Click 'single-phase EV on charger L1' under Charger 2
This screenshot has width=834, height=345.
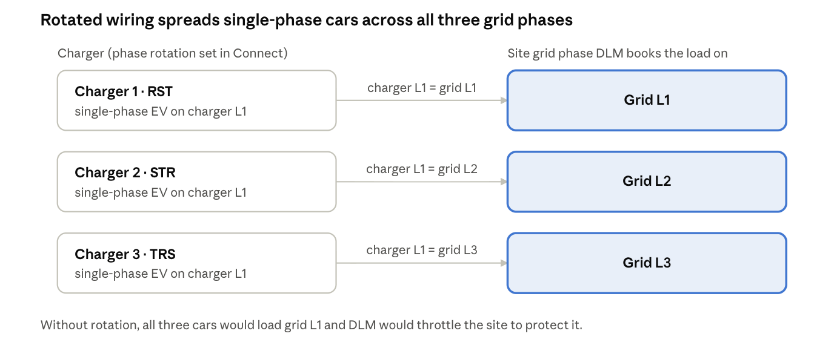tap(161, 192)
